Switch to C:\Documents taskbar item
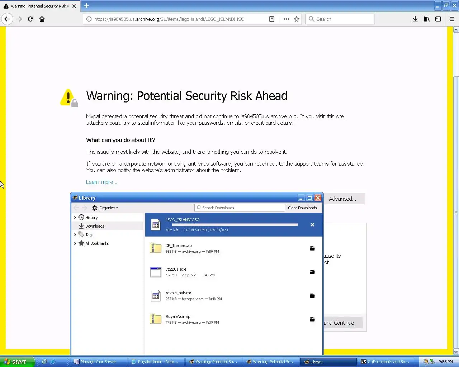The height and width of the screenshot is (367, 459). point(386,362)
